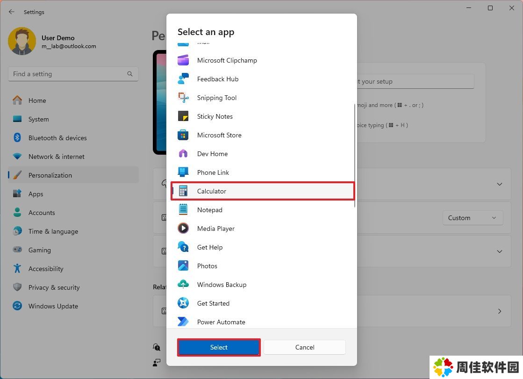Select the Dev Home list entry text

213,154
